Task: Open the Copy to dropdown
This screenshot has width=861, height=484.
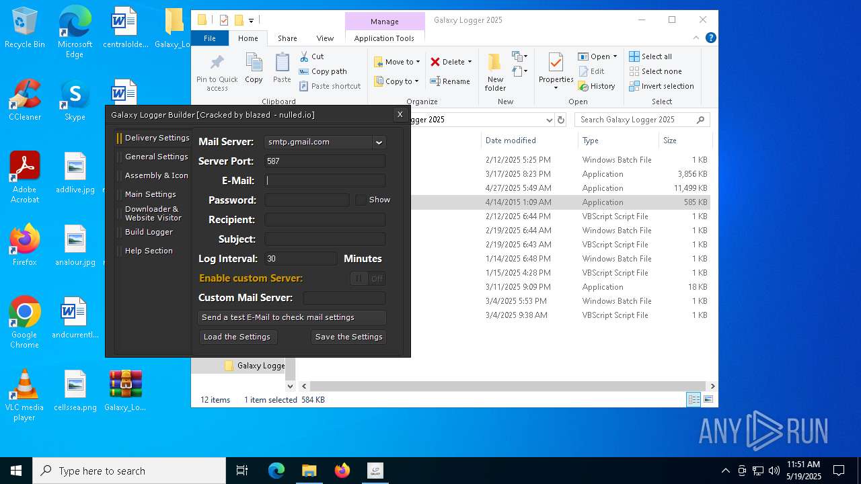Action: (396, 81)
